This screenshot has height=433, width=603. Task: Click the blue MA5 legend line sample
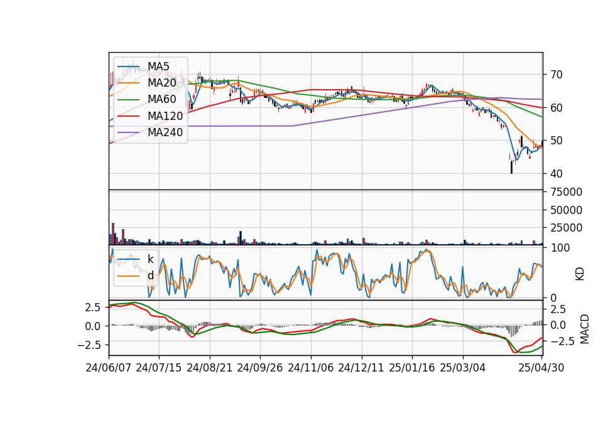click(x=128, y=67)
